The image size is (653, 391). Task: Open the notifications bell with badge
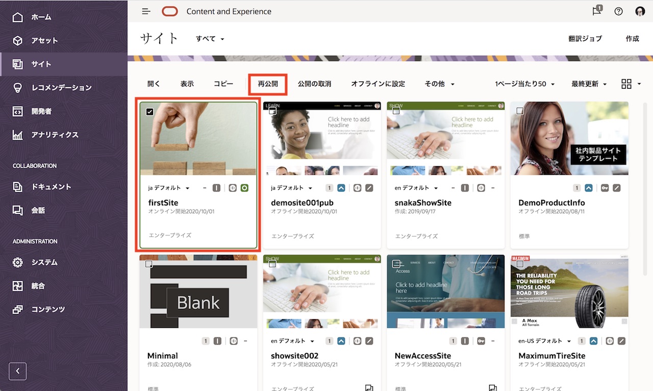point(596,11)
